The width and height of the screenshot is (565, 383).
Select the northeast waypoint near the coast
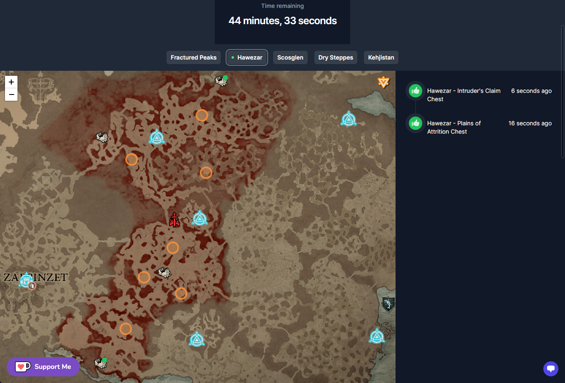coord(349,119)
